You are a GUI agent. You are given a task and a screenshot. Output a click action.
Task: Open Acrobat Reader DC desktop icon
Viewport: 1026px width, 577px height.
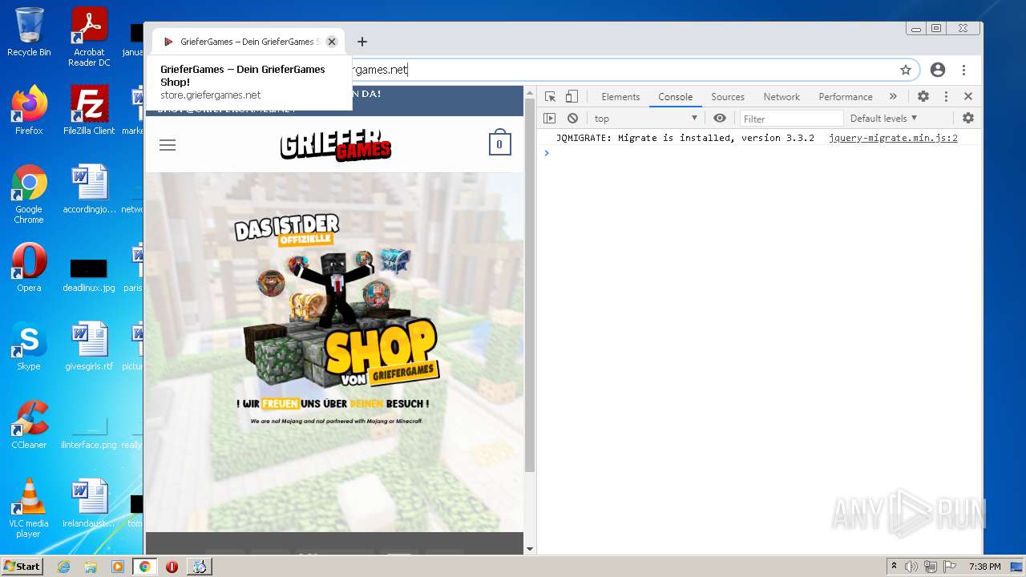[89, 37]
